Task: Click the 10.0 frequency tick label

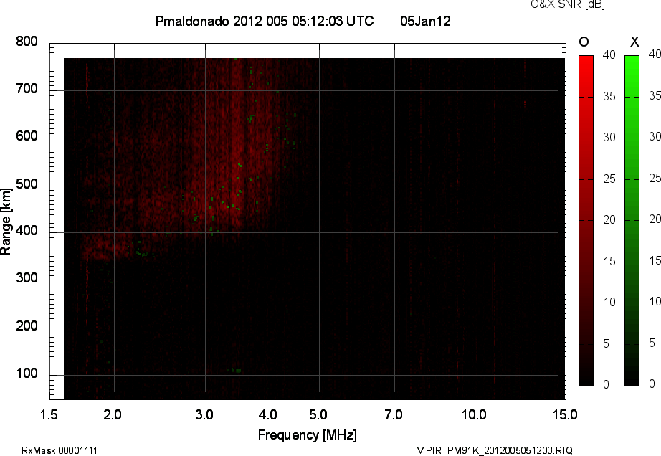Action: [474, 414]
